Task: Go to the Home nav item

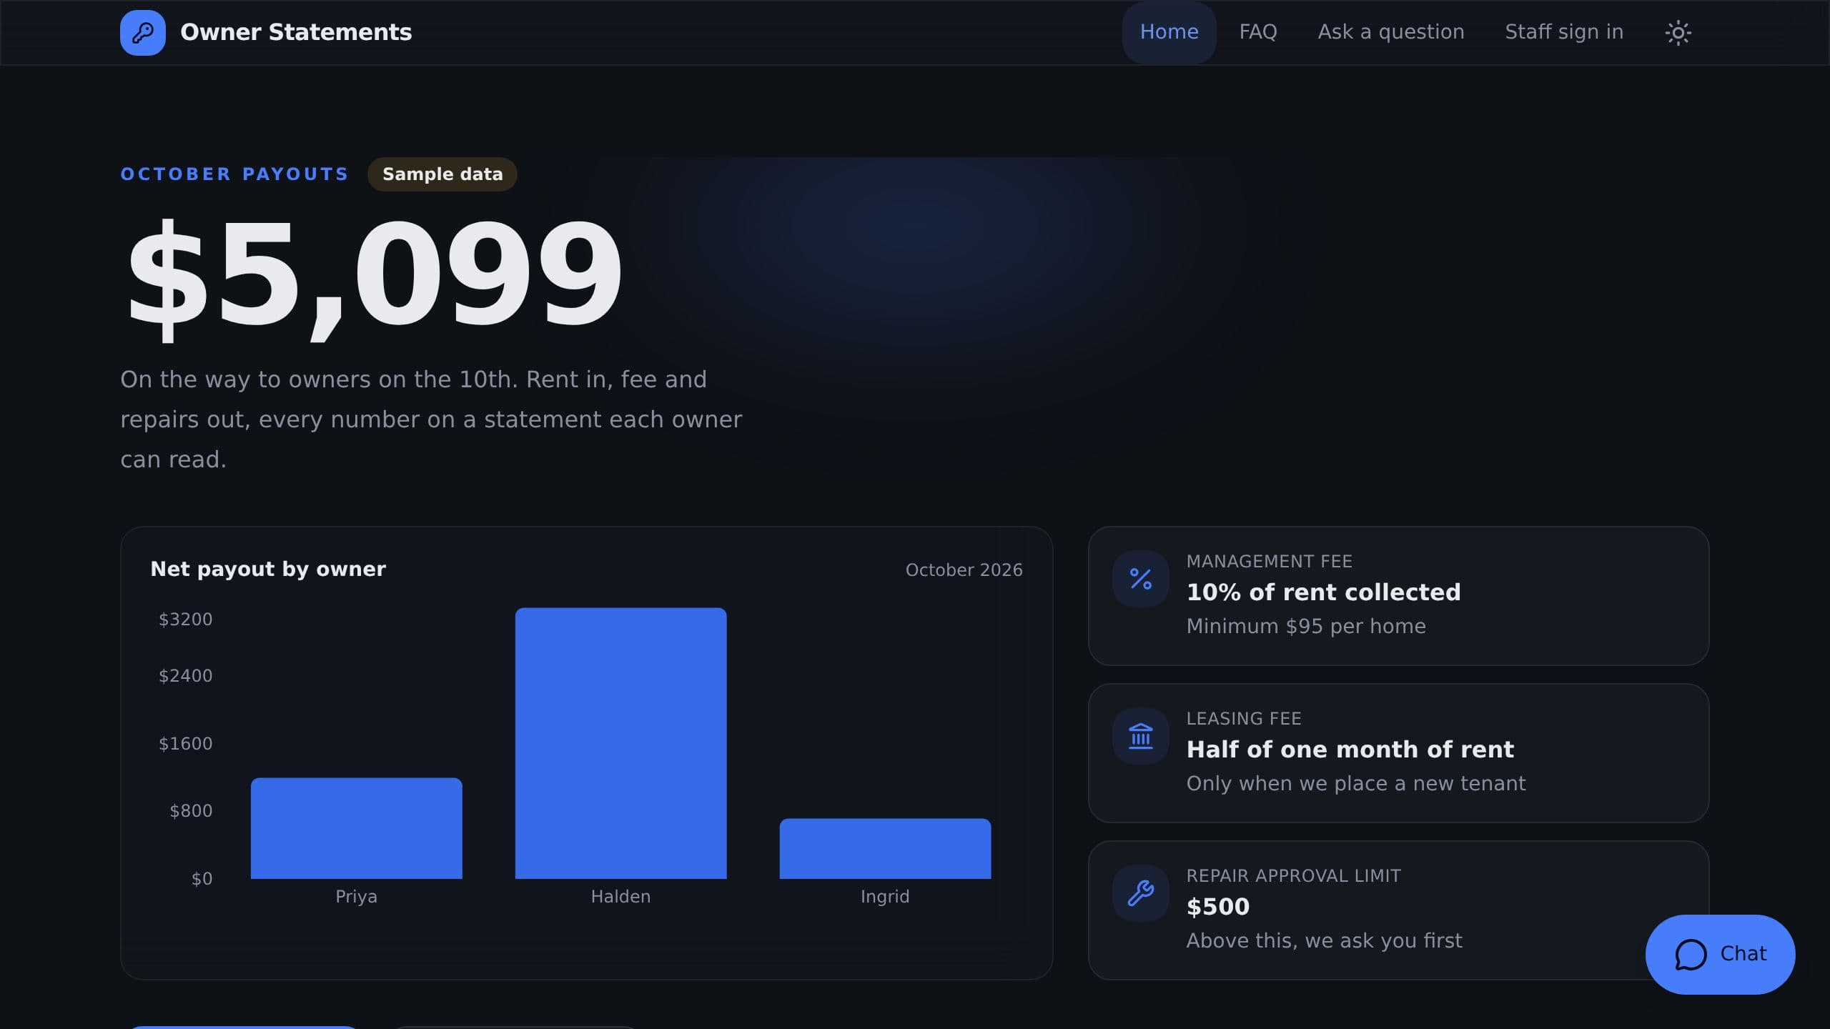Action: [1169, 33]
